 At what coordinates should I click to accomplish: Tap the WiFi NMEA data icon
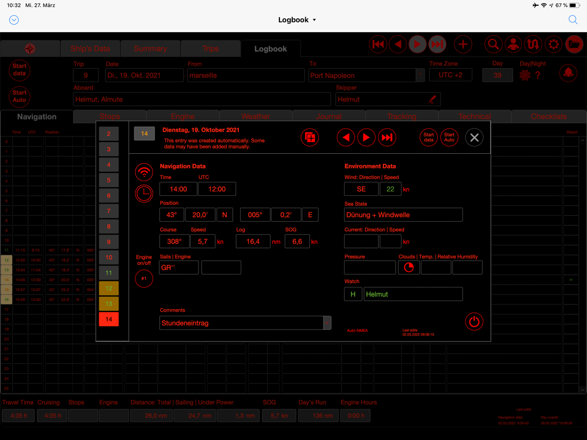pos(144,172)
